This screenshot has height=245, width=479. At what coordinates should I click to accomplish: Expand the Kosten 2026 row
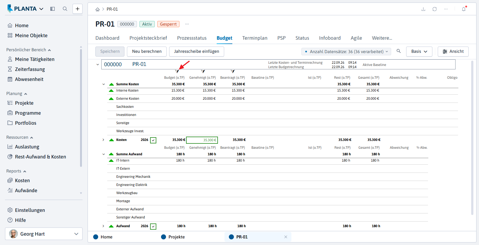(103, 140)
